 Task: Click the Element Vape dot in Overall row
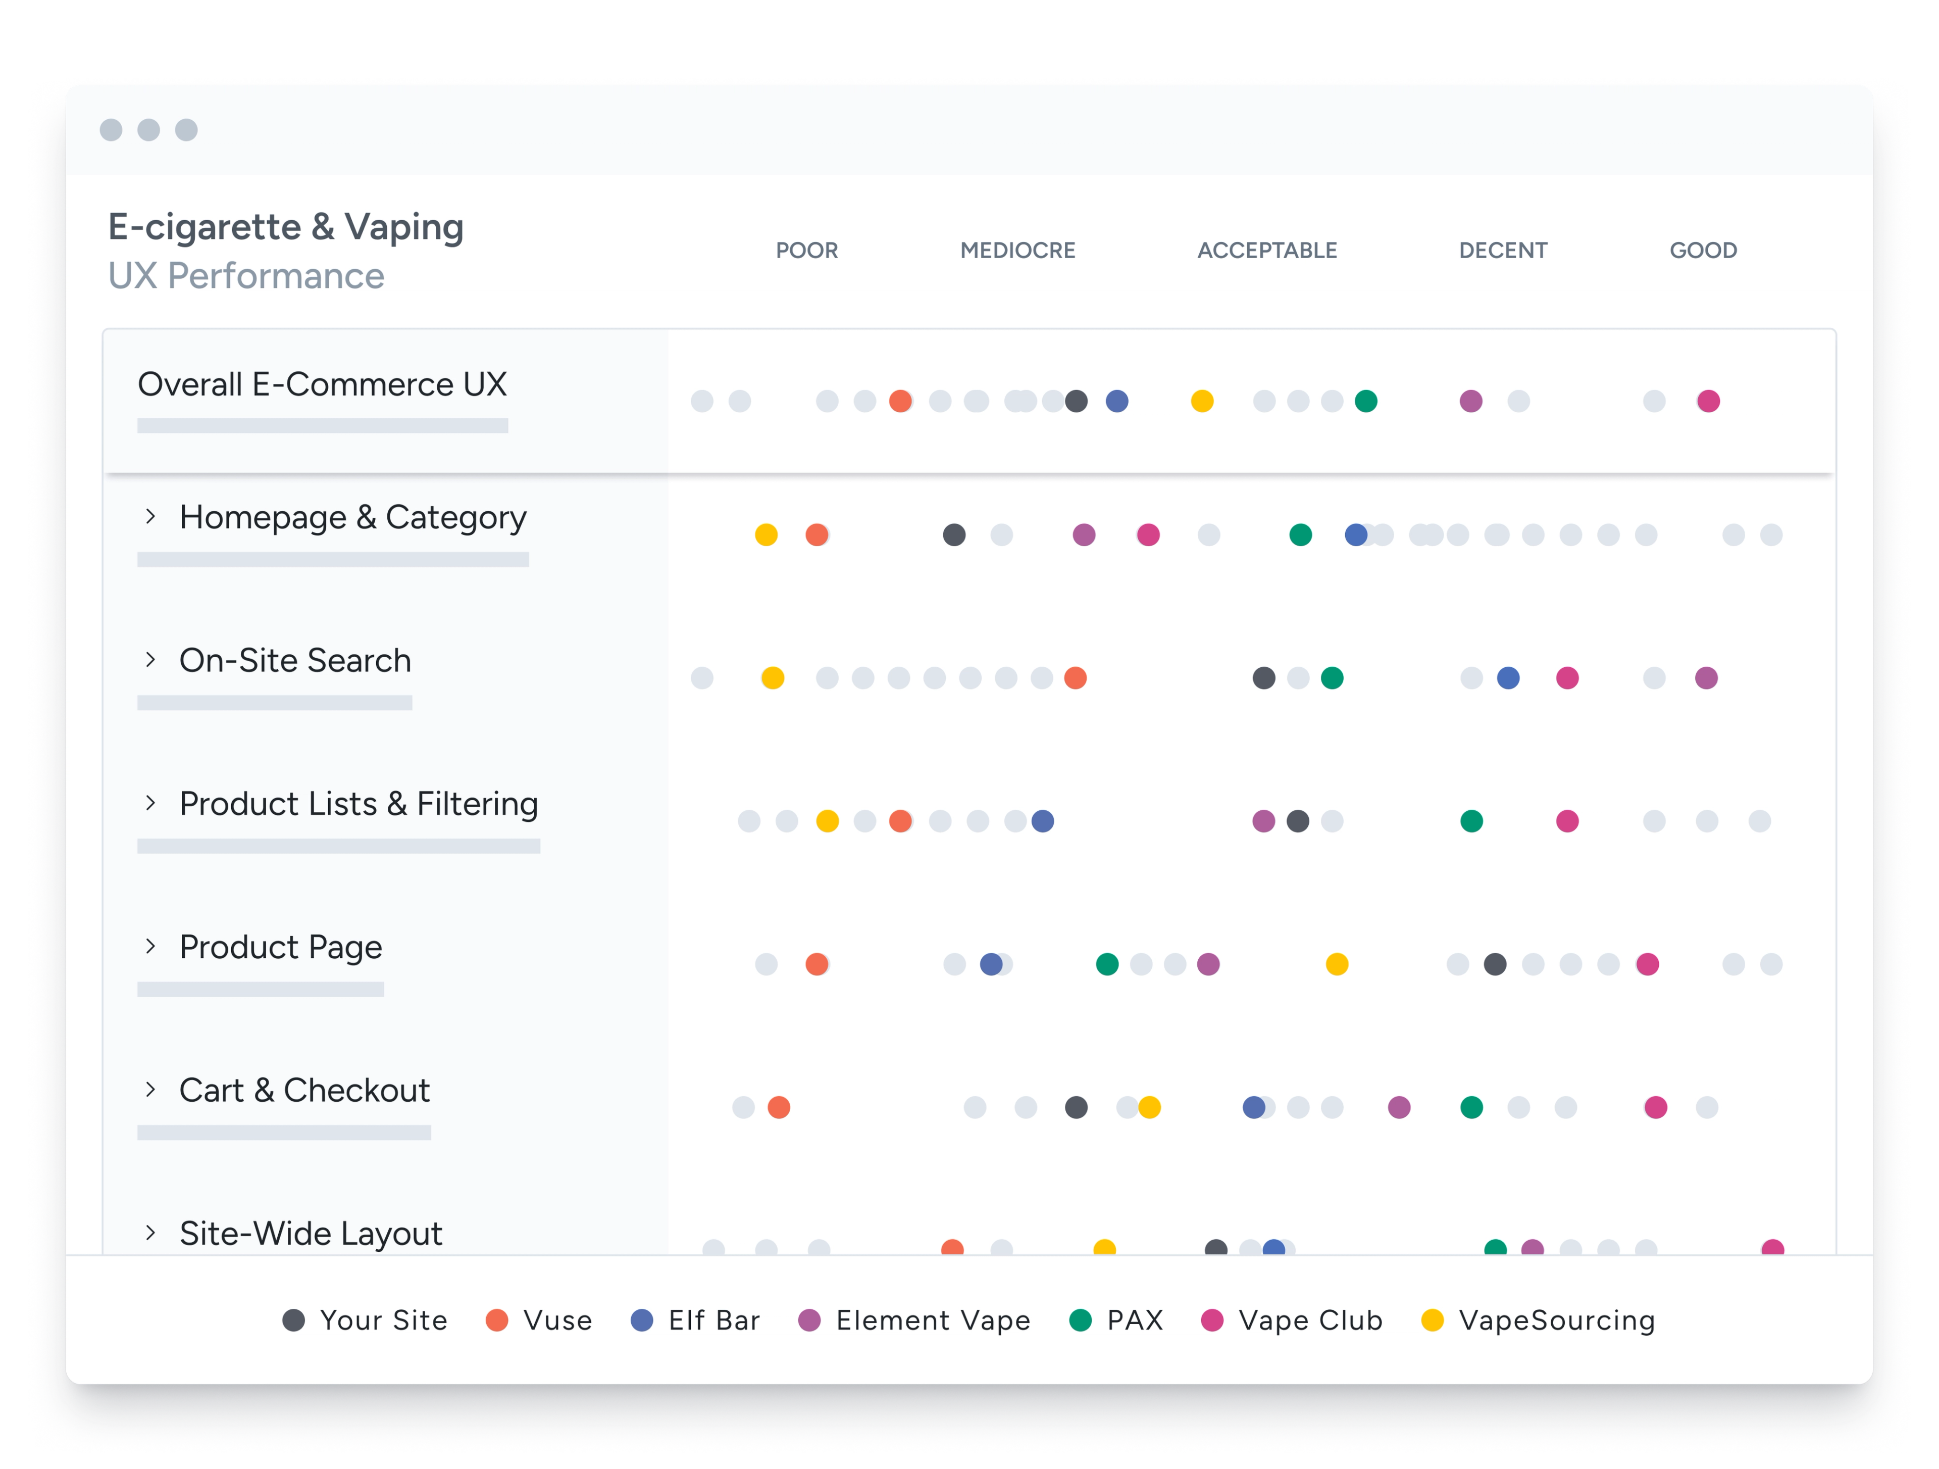pos(1471,401)
